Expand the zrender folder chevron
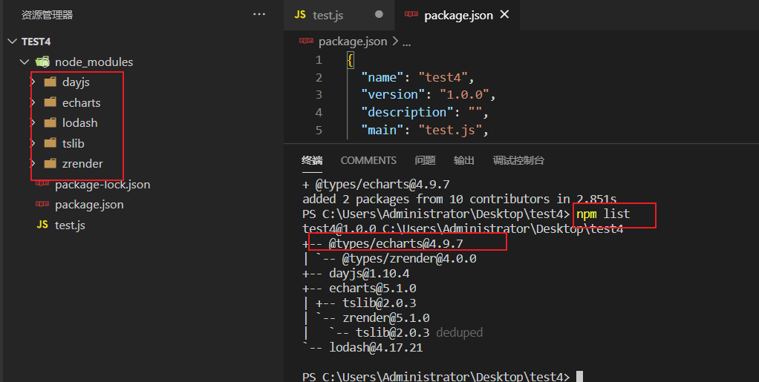The image size is (759, 382). coord(33,164)
